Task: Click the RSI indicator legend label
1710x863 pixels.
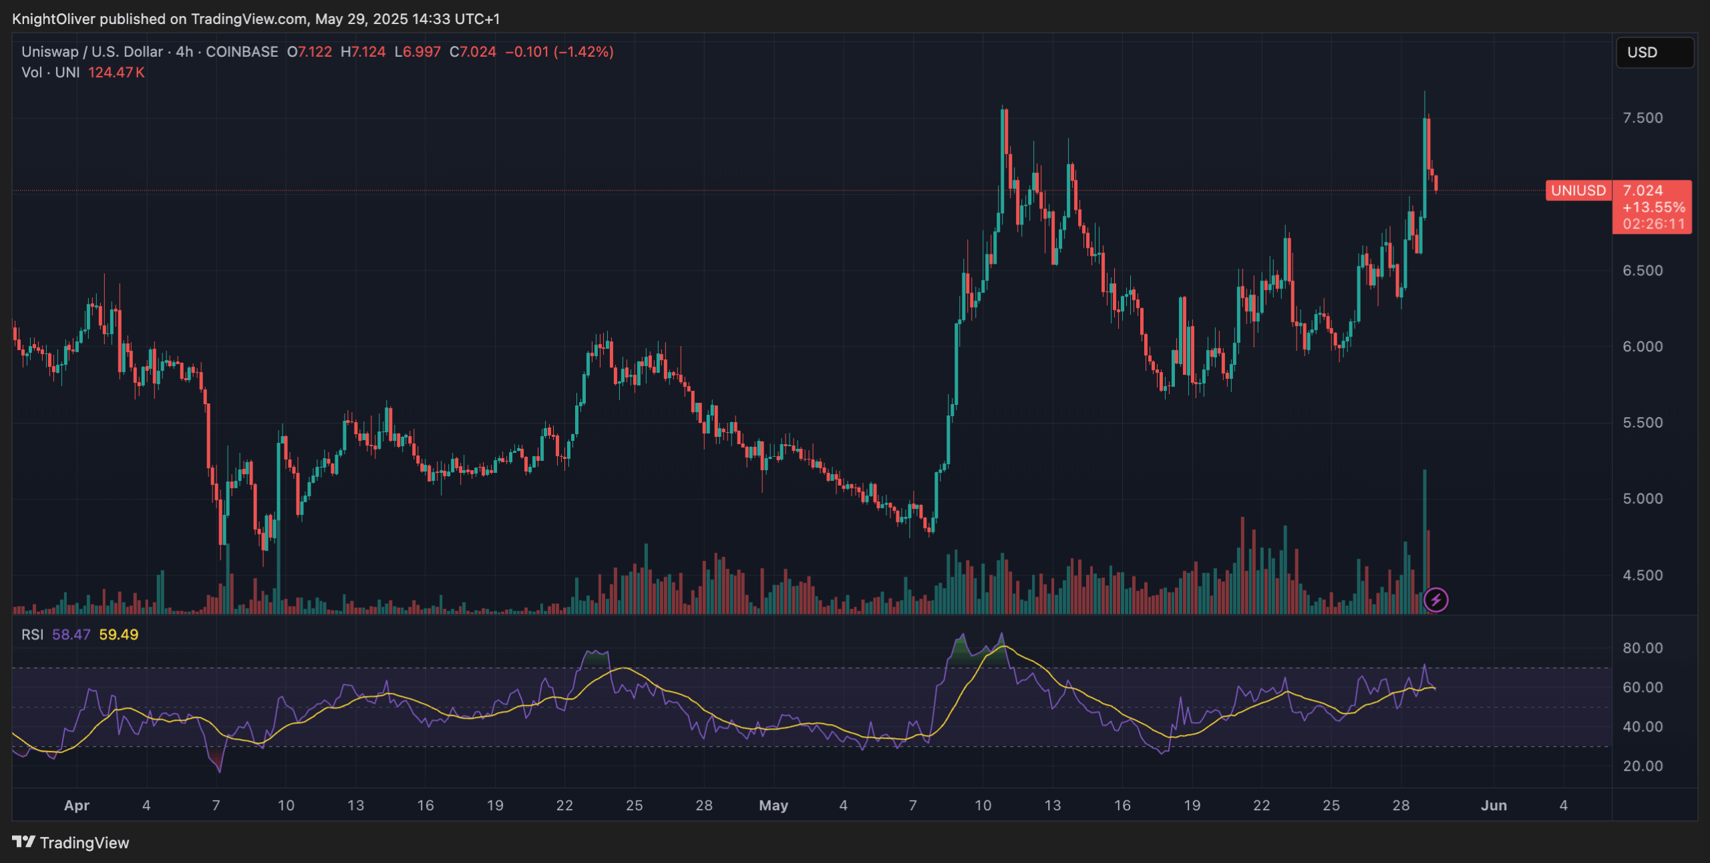Action: click(32, 635)
